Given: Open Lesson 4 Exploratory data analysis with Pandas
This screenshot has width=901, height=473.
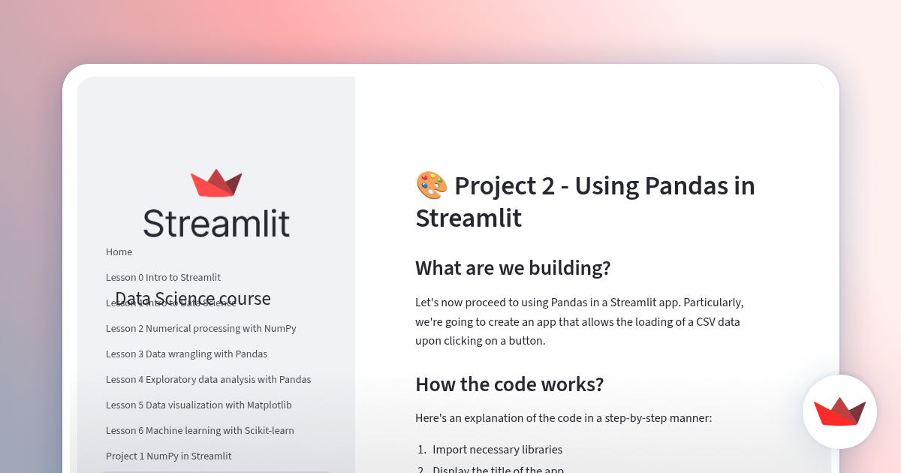Looking at the screenshot, I should pos(208,379).
